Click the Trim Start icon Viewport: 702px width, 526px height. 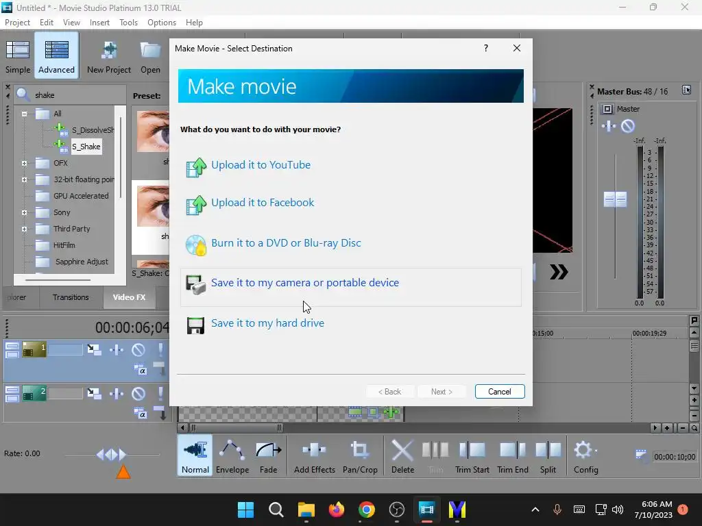click(472, 450)
